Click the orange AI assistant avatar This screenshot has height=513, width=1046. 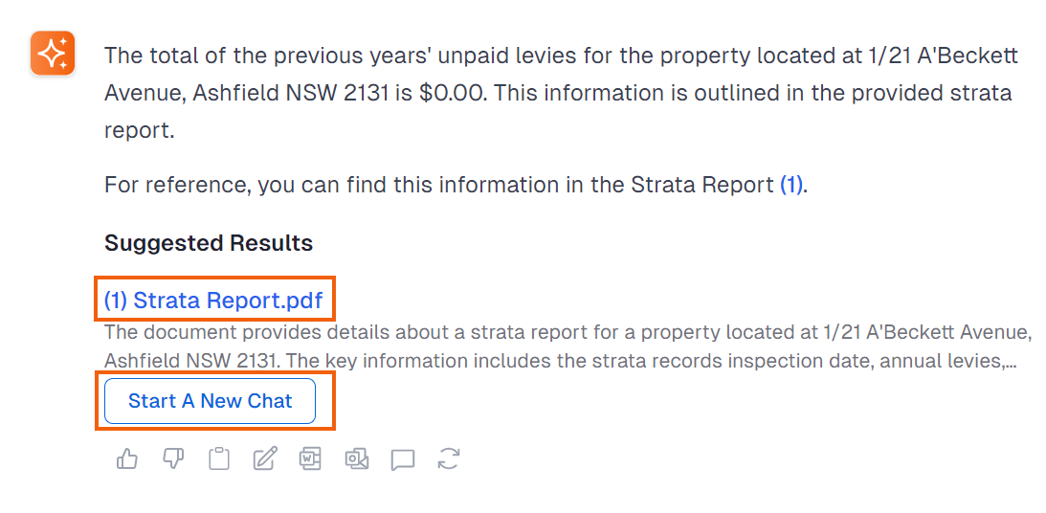(x=53, y=53)
